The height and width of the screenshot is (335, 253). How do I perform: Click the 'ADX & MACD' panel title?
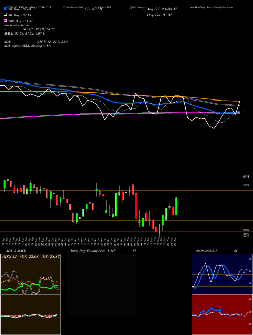(x=16, y=251)
